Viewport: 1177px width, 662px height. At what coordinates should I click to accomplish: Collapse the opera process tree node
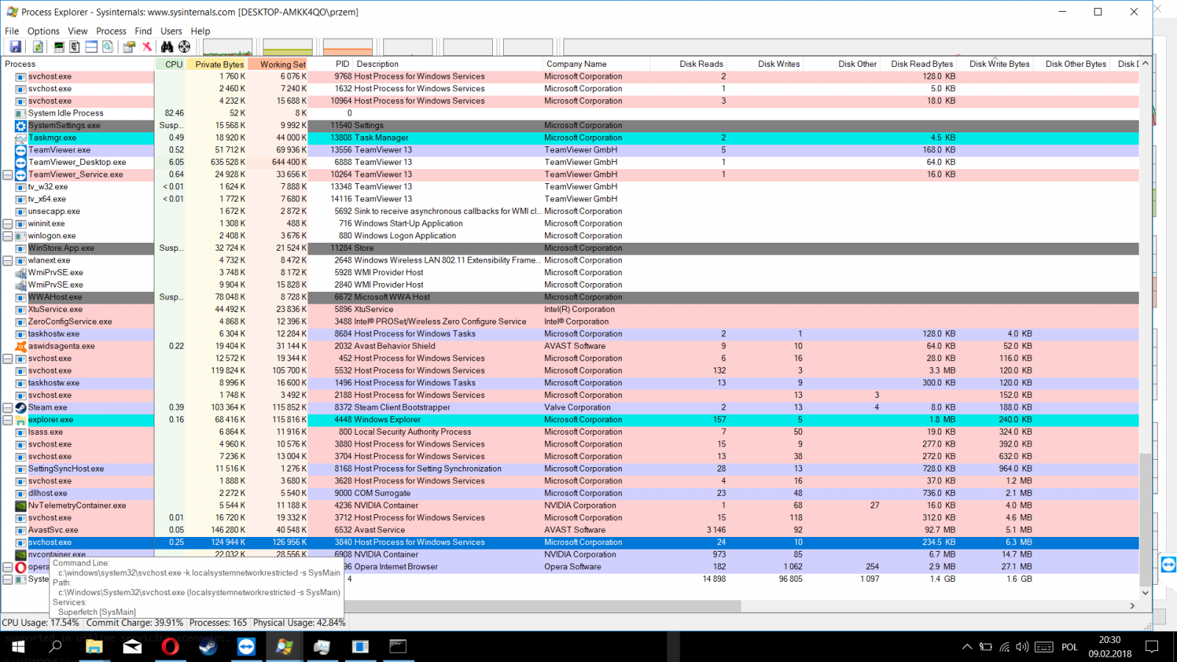[7, 567]
